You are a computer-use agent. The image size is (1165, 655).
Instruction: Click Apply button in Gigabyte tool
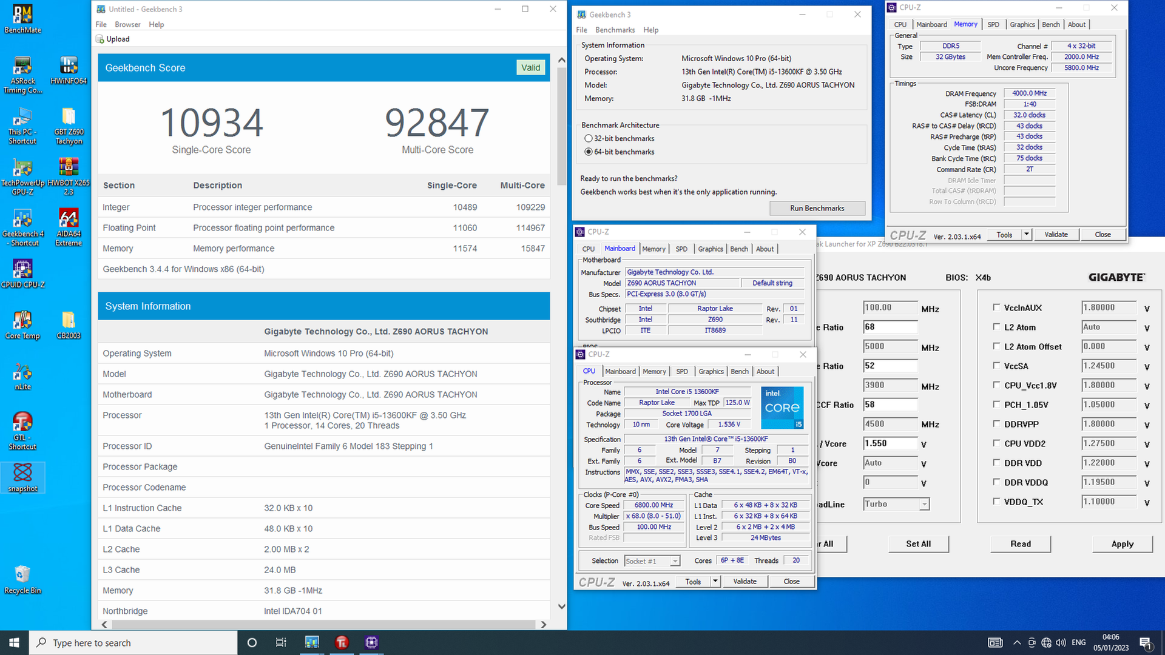click(x=1123, y=544)
